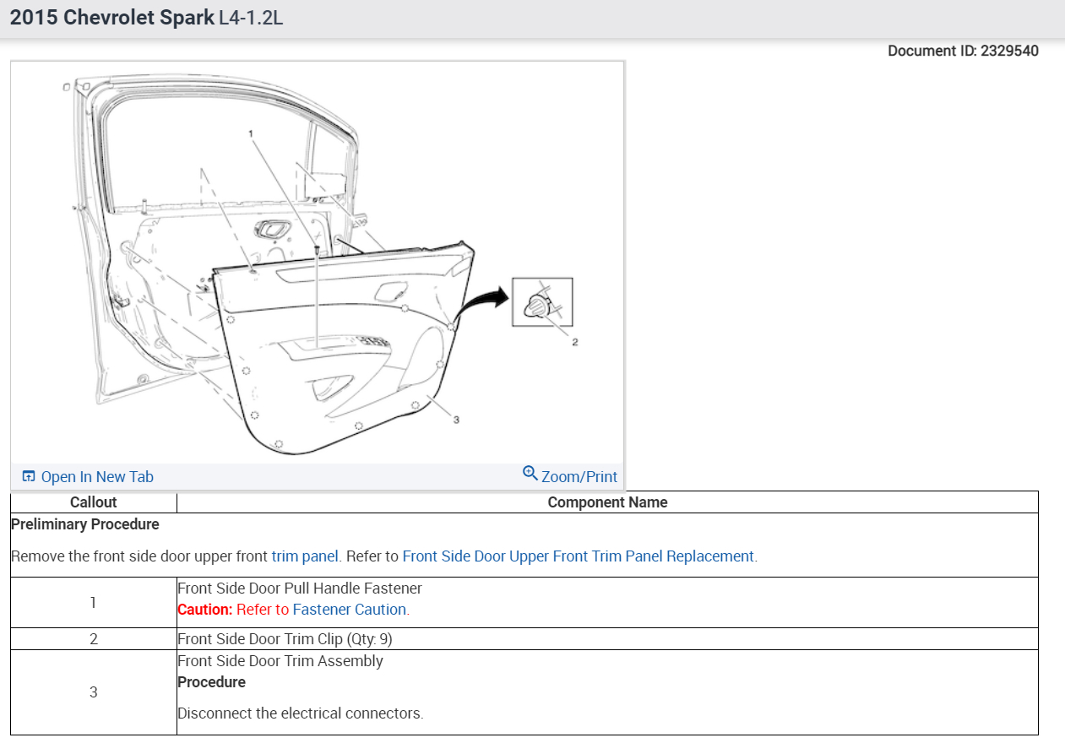Open diagram via Open In New Tab link

click(x=97, y=477)
